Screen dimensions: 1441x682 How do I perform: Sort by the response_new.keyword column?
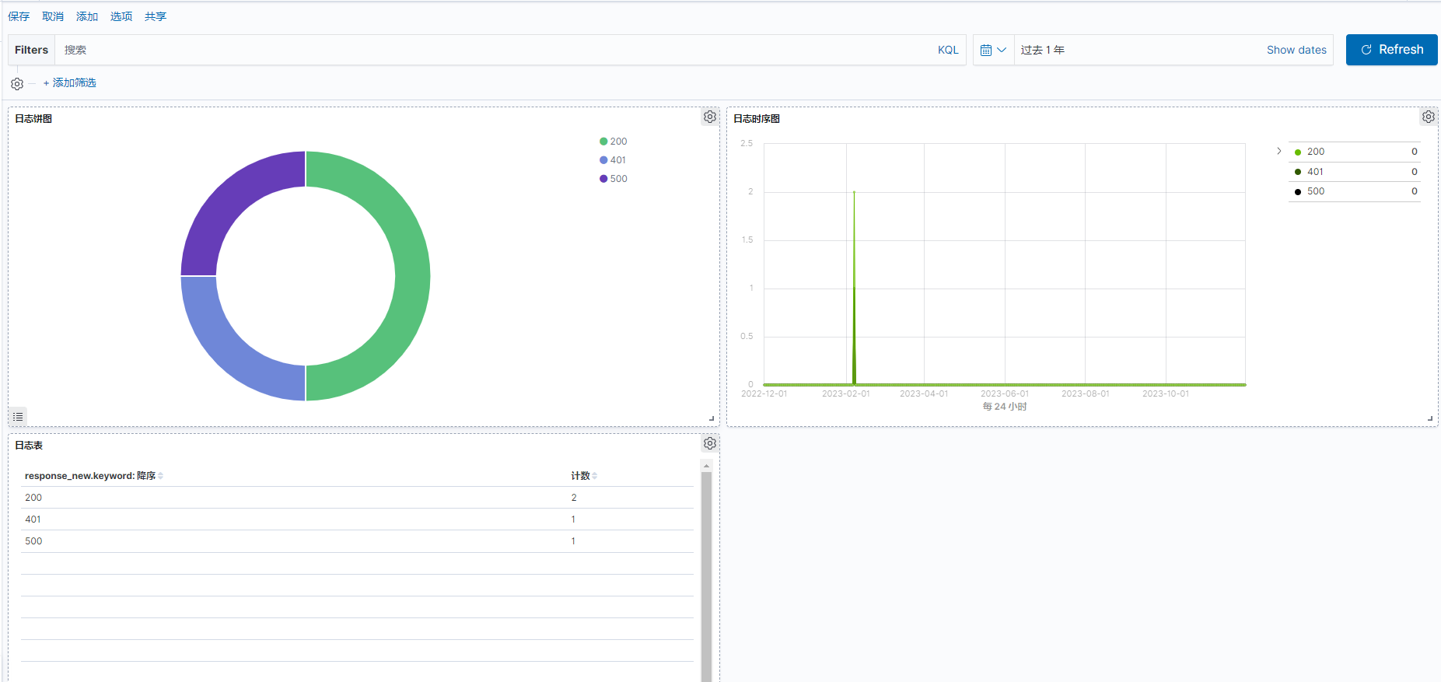tap(93, 476)
